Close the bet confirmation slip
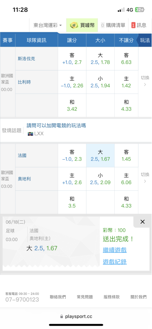 pos(142,222)
